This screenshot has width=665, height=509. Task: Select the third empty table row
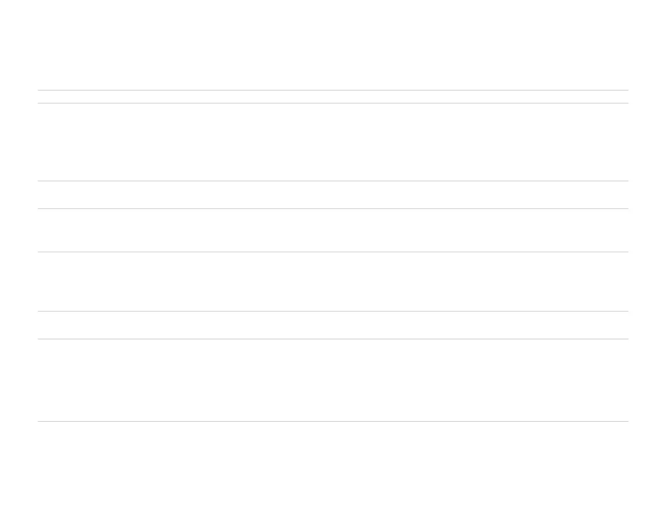(333, 230)
